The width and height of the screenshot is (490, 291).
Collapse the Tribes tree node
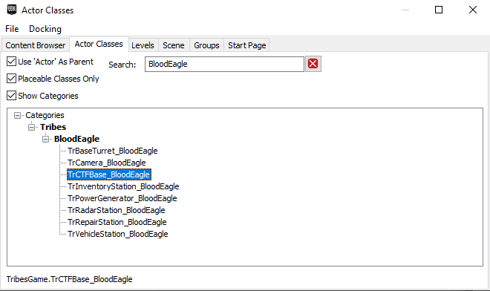32,127
